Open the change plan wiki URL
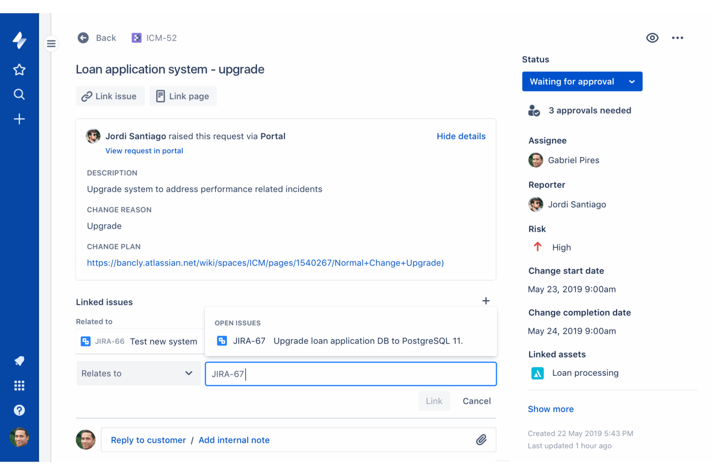The width and height of the screenshot is (712, 475). (x=265, y=263)
